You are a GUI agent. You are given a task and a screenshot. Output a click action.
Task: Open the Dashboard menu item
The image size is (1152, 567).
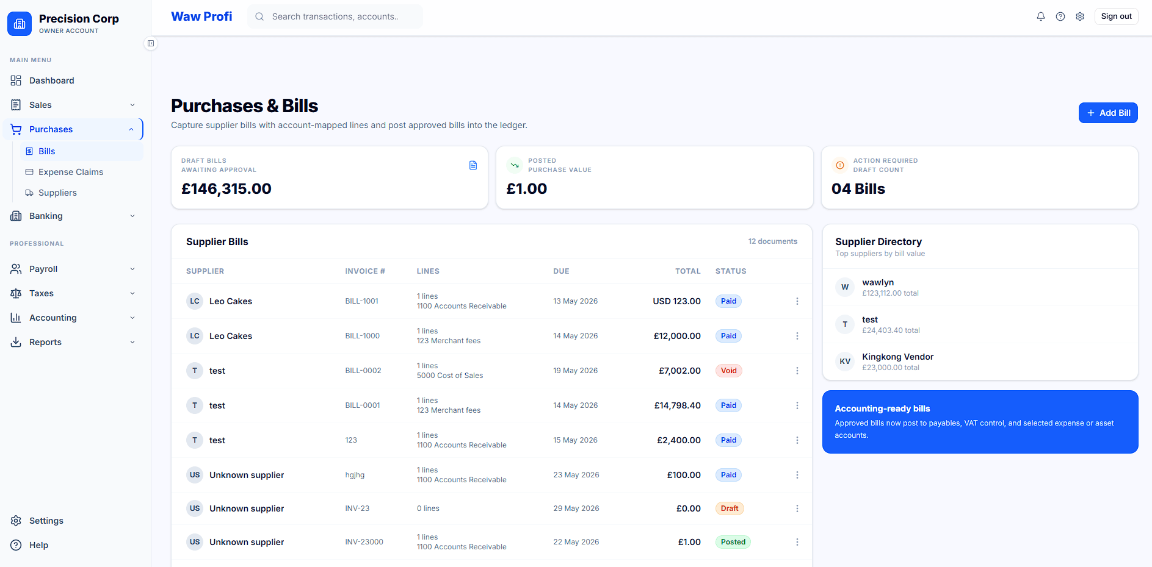point(73,80)
